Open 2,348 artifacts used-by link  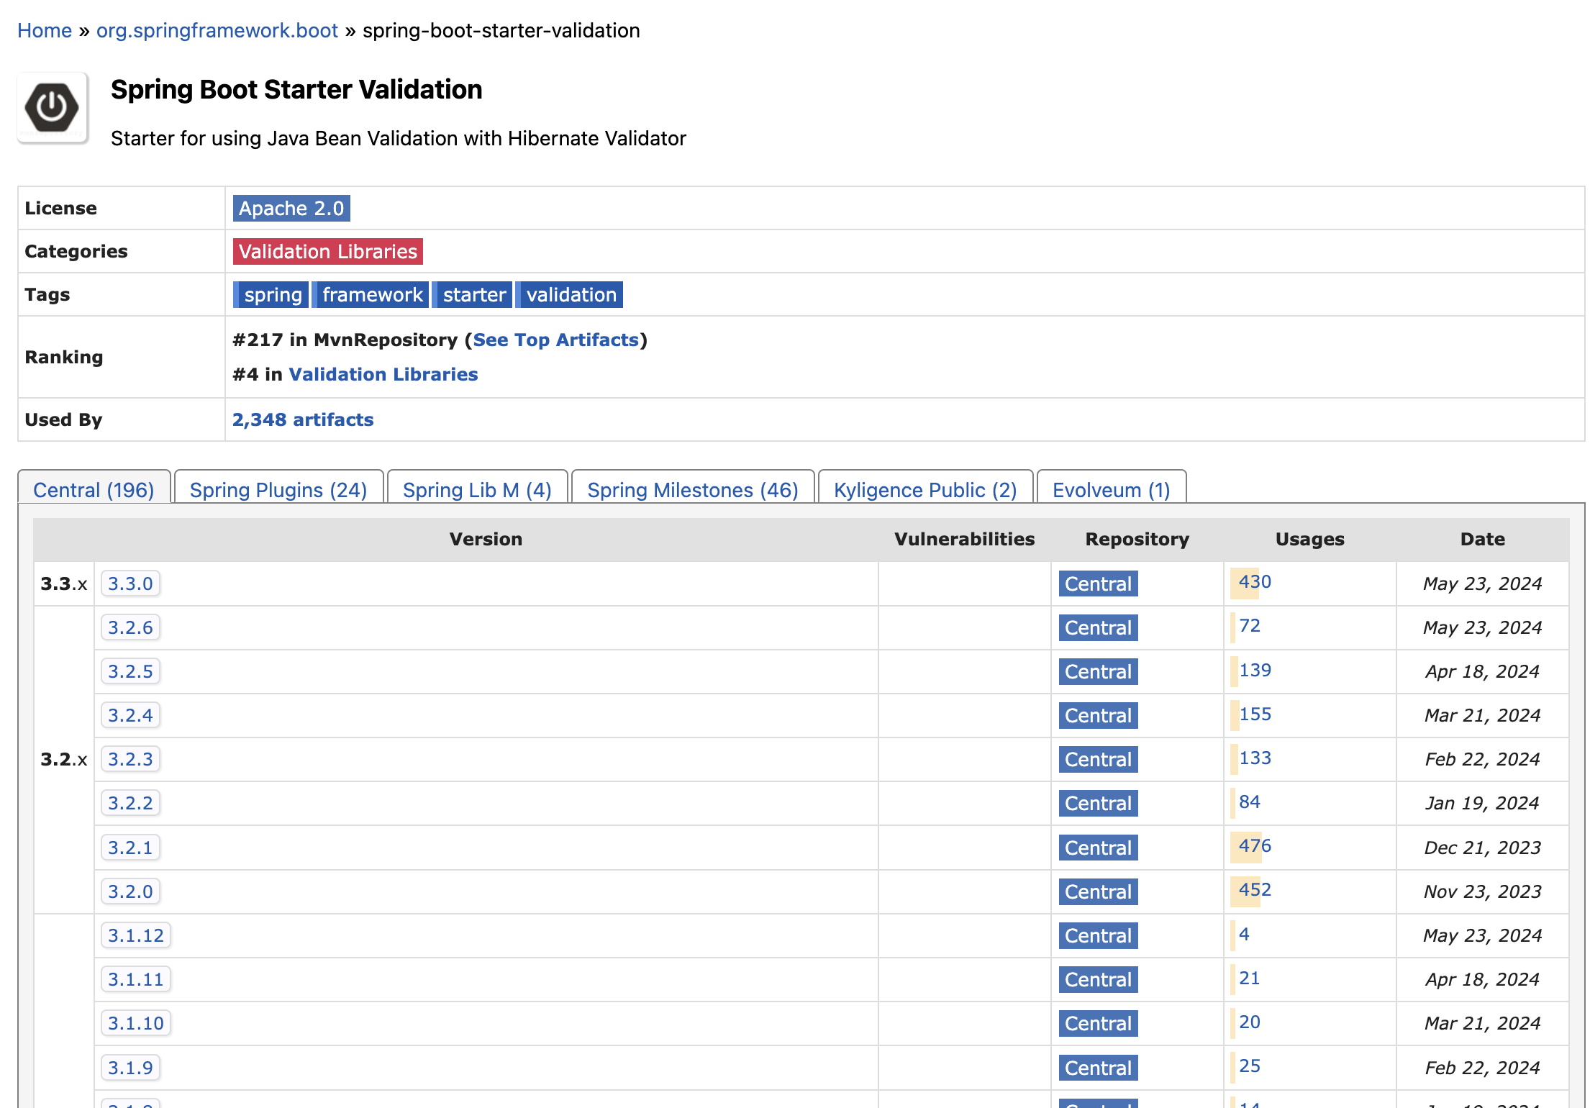pyautogui.click(x=302, y=419)
